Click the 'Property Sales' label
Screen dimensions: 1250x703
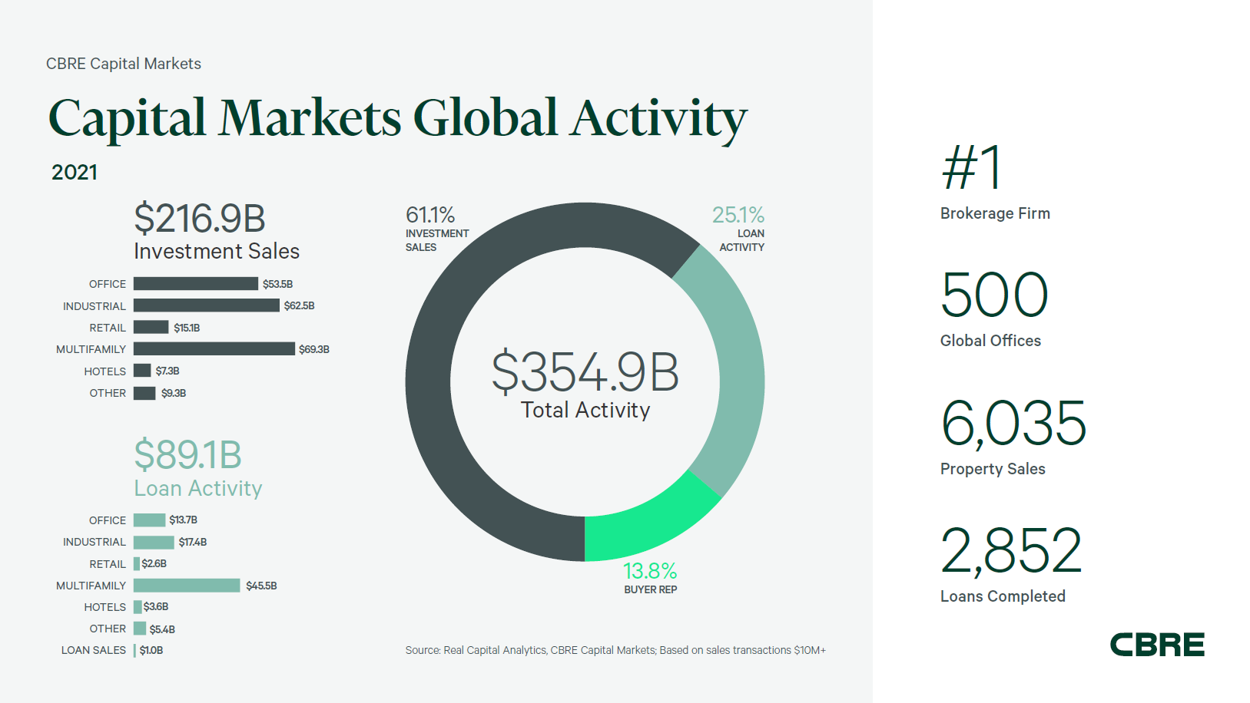(x=993, y=469)
